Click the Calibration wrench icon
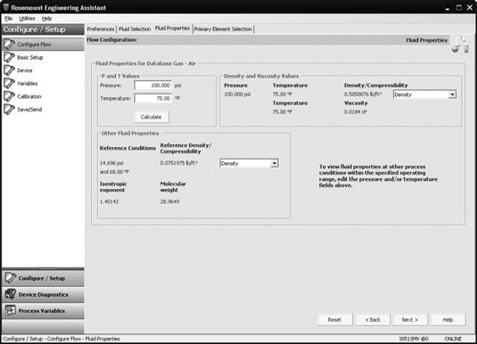Screen dimensions: 477x344 tap(9, 96)
